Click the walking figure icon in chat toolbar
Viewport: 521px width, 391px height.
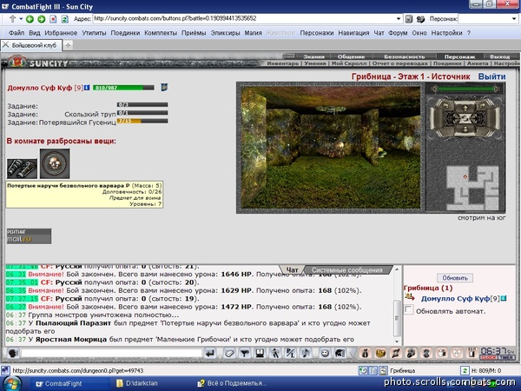(275, 353)
